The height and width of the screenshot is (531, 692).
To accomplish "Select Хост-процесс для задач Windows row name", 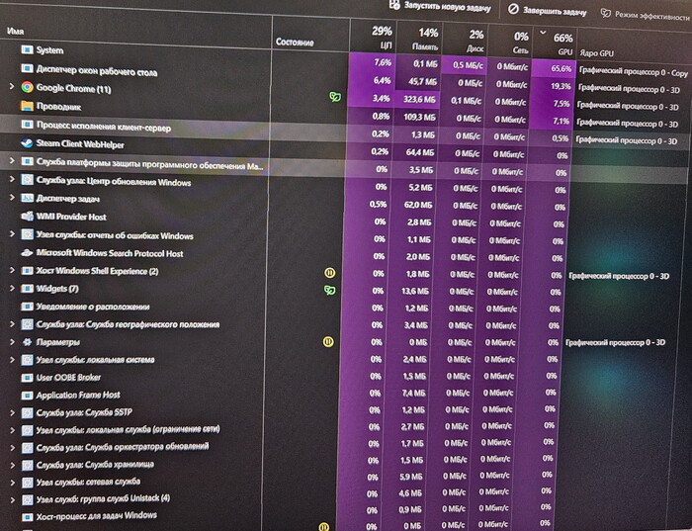I will pyautogui.click(x=96, y=515).
